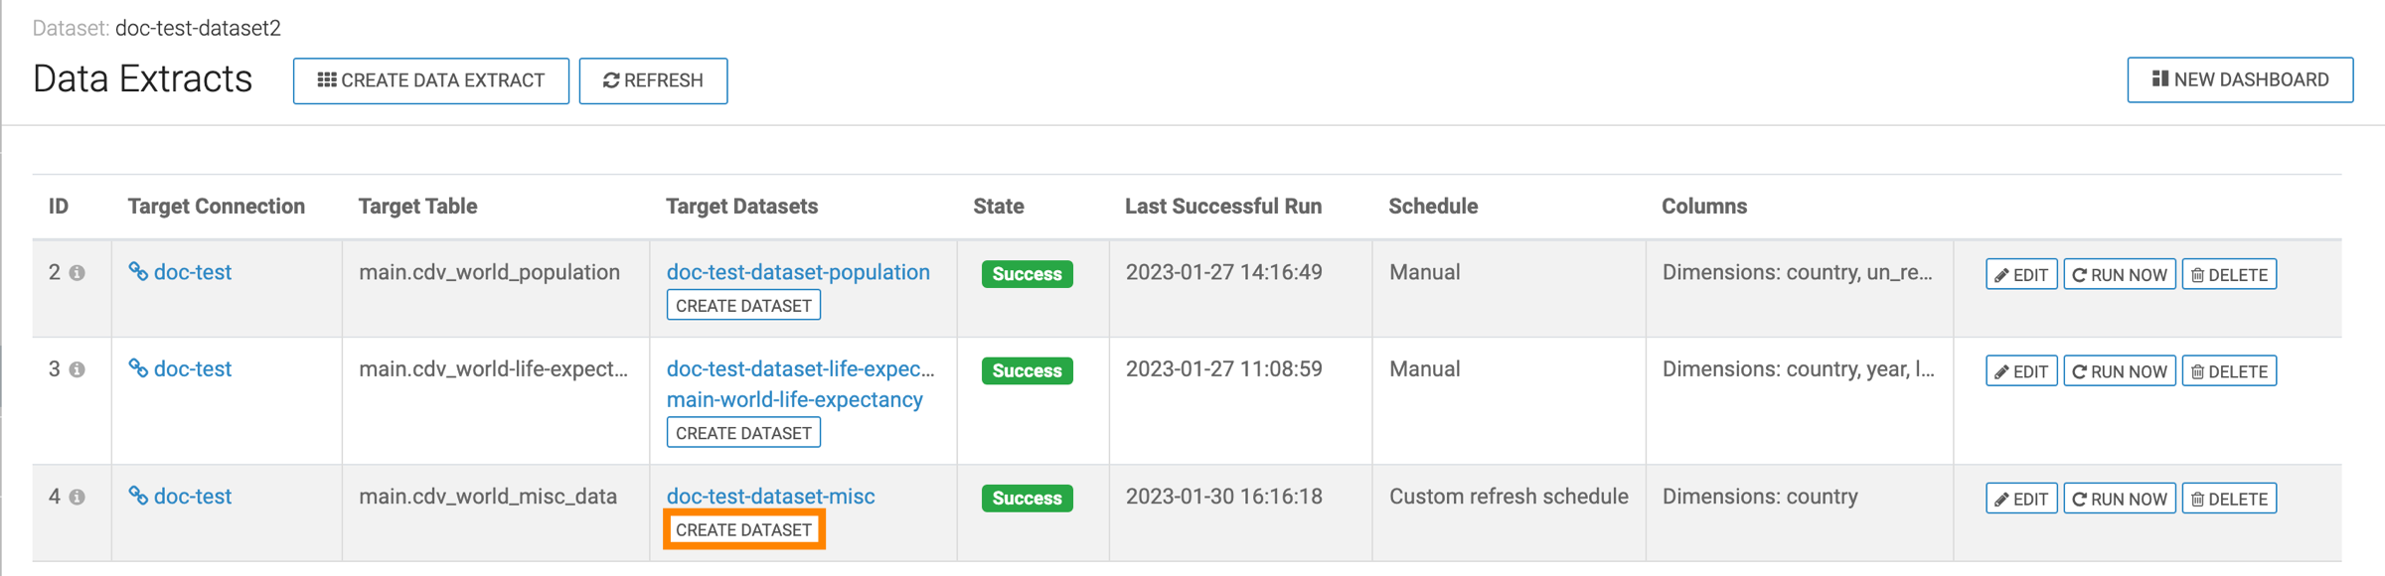Open New Dashboard
The image size is (2385, 576).
2240,79
